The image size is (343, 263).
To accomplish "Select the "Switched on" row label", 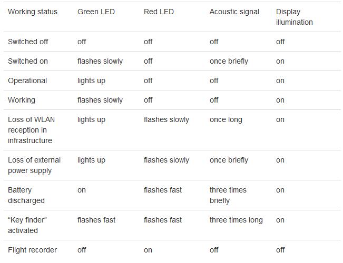I will [28, 61].
